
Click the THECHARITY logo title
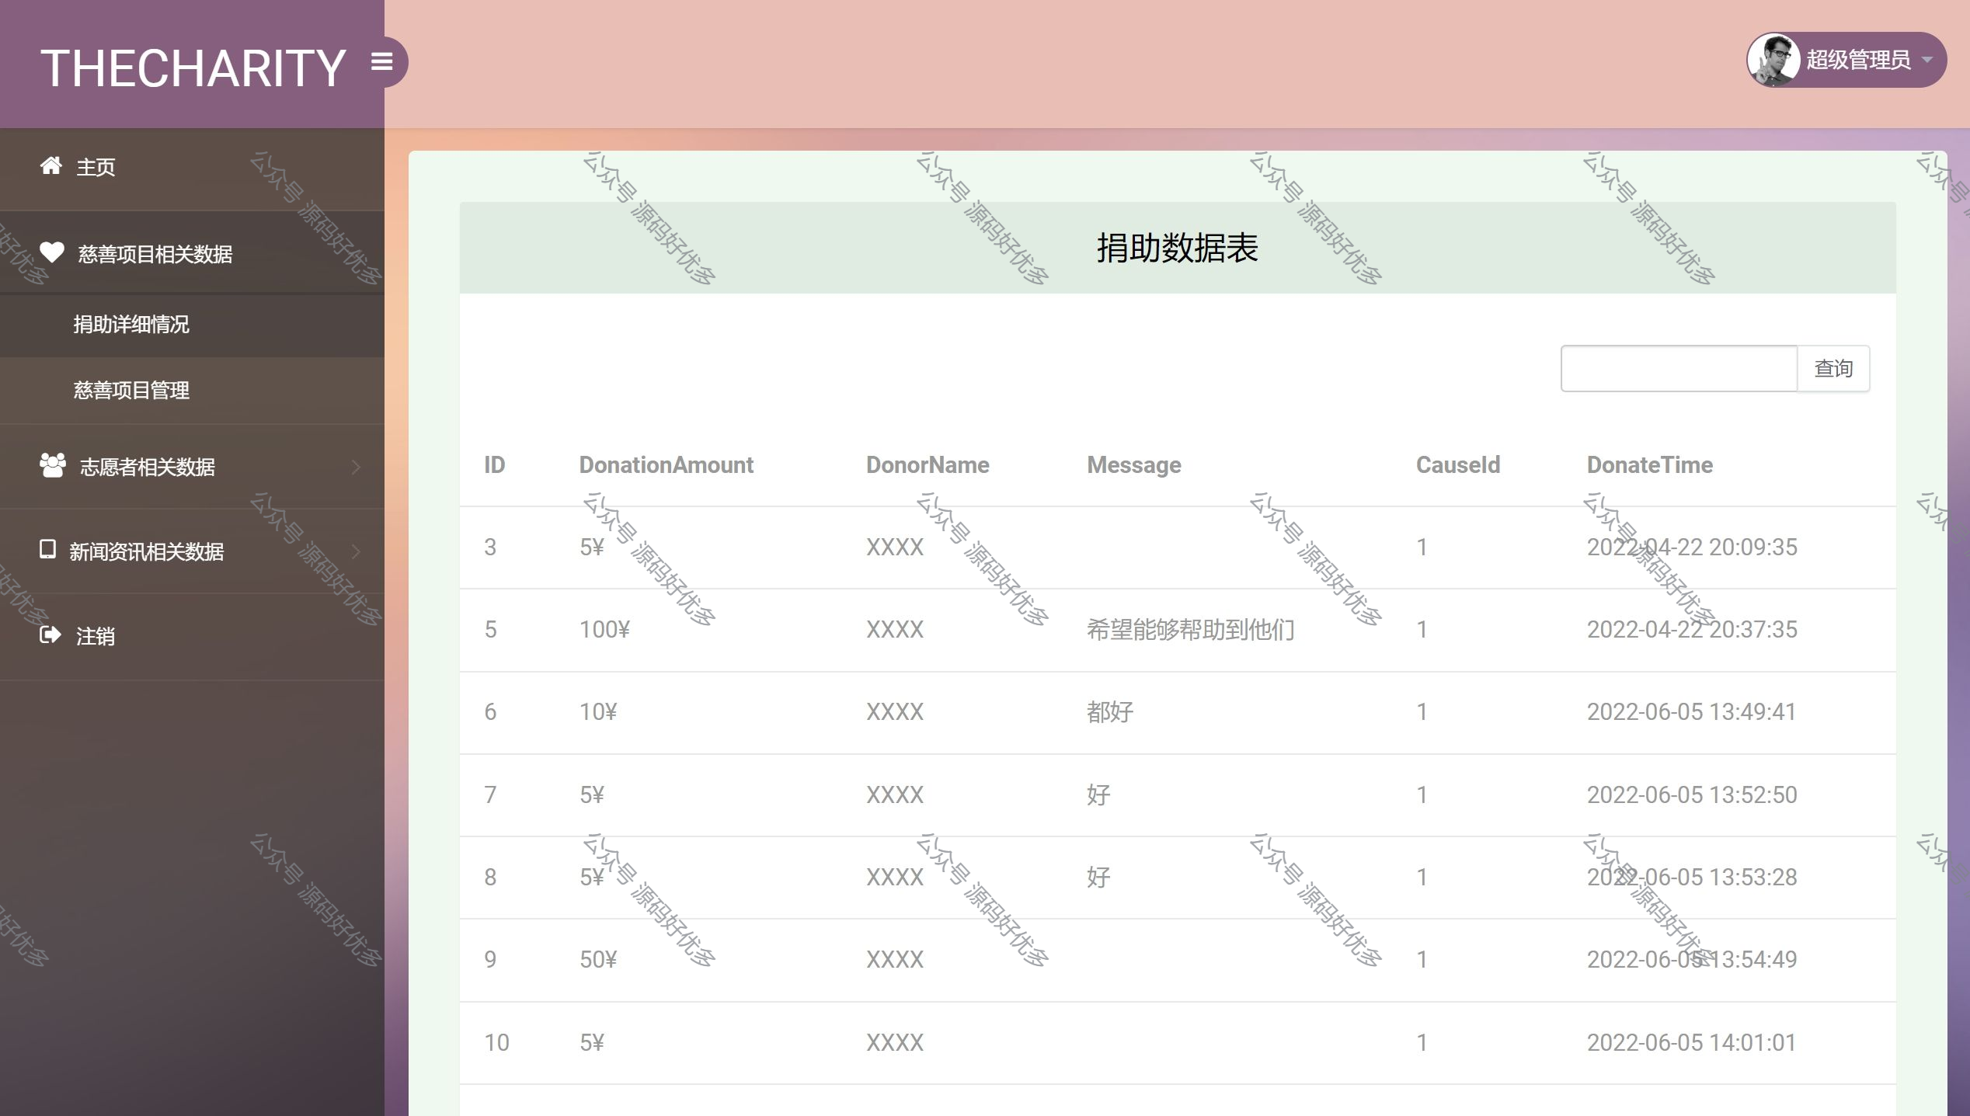pos(193,68)
